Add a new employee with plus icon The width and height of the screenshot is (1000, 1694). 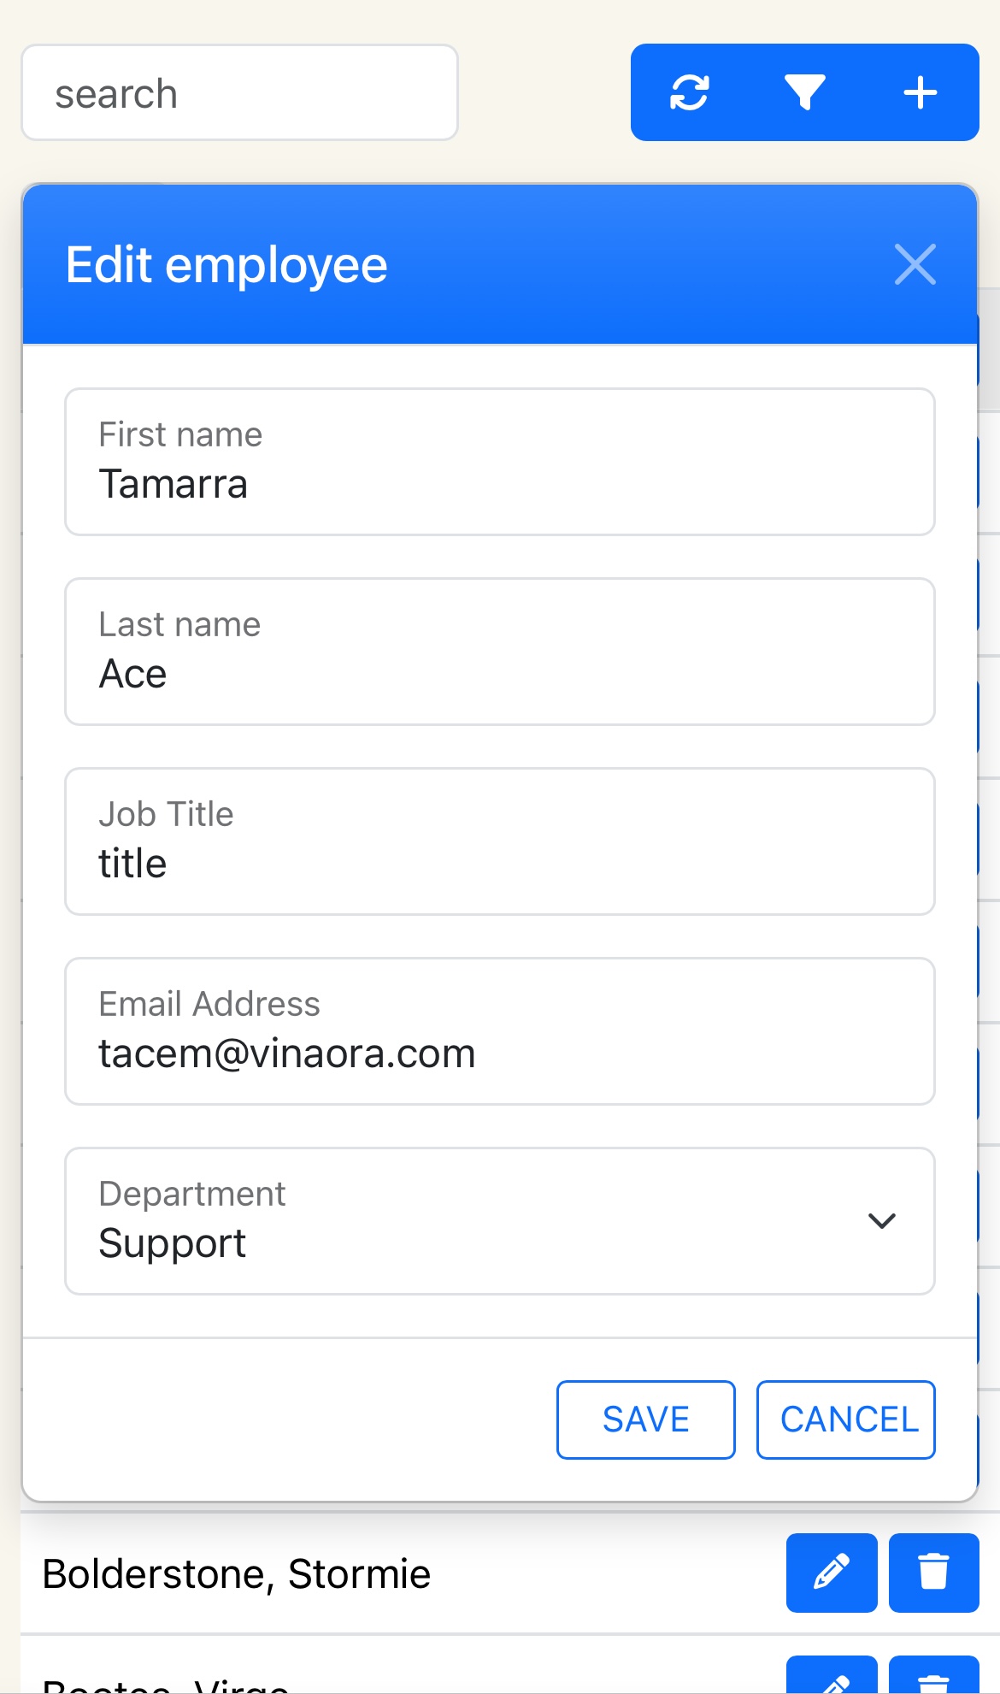(921, 92)
